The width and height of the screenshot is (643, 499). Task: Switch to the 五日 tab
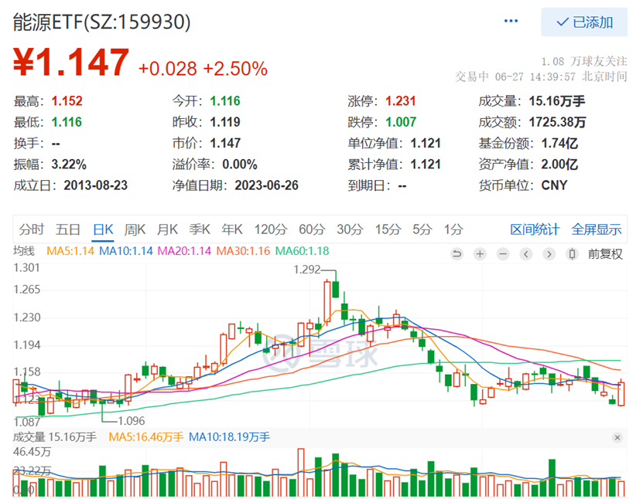[67, 229]
